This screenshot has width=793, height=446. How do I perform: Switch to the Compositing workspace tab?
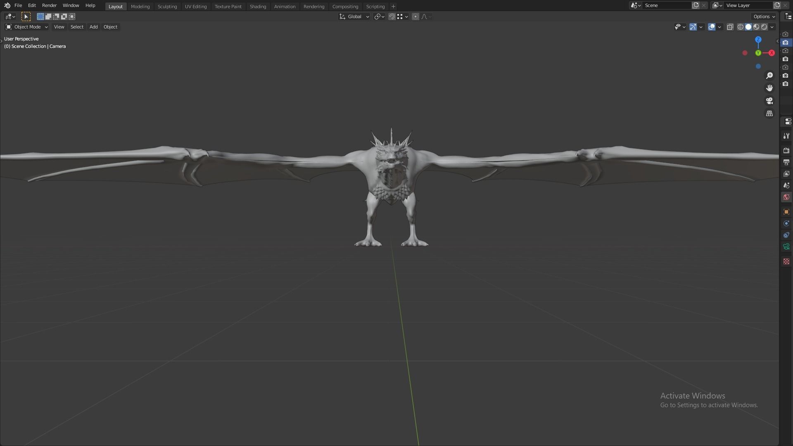pos(345,7)
